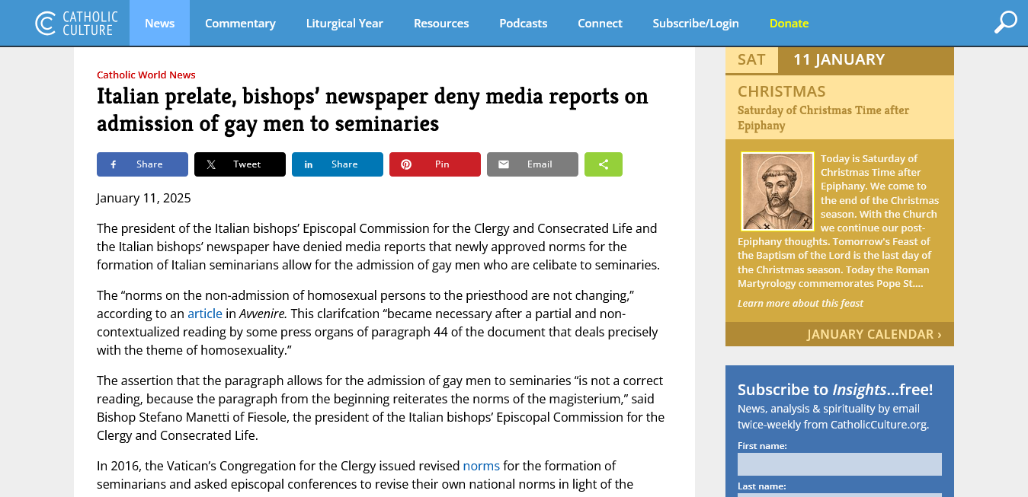The height and width of the screenshot is (497, 1028).
Task: Click Subscribe/Login in top bar
Action: tap(696, 23)
